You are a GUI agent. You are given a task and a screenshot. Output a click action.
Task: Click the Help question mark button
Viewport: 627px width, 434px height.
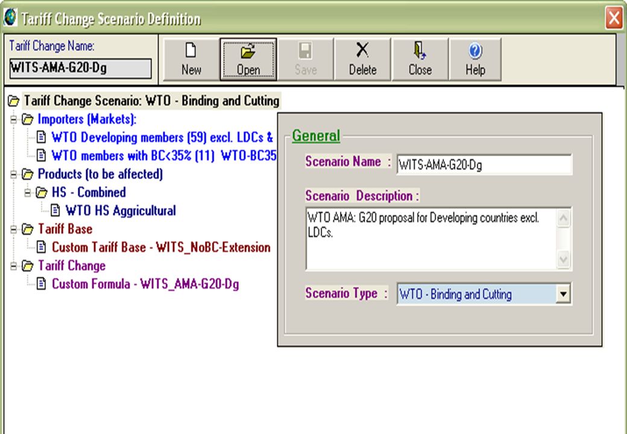475,60
